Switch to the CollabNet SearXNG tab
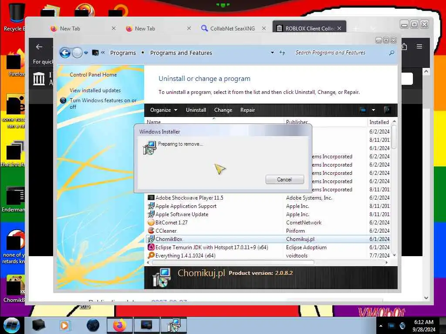 [232, 28]
